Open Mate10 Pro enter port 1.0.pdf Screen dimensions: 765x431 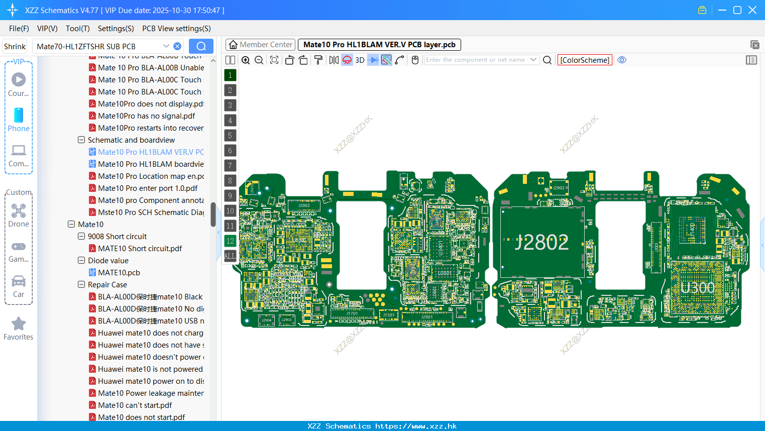[148, 188]
